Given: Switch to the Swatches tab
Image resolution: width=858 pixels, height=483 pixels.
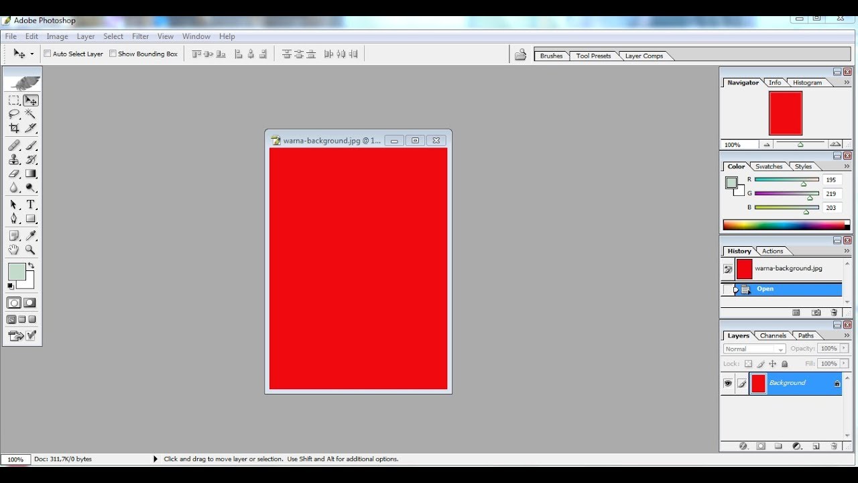Looking at the screenshot, I should 769,166.
